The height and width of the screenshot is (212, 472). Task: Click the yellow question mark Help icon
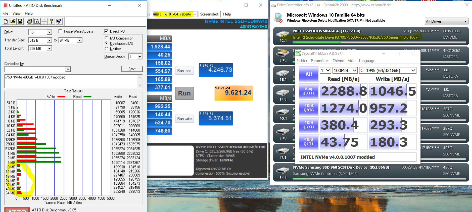tap(52, 22)
